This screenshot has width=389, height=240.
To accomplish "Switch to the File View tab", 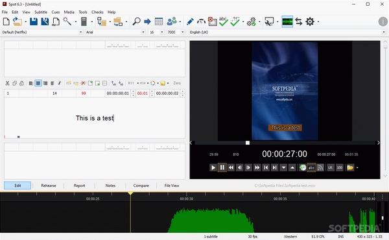I will tap(172, 186).
